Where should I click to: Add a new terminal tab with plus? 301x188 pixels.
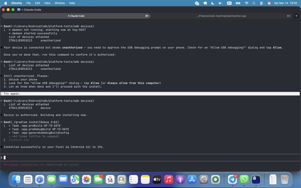(296, 16)
